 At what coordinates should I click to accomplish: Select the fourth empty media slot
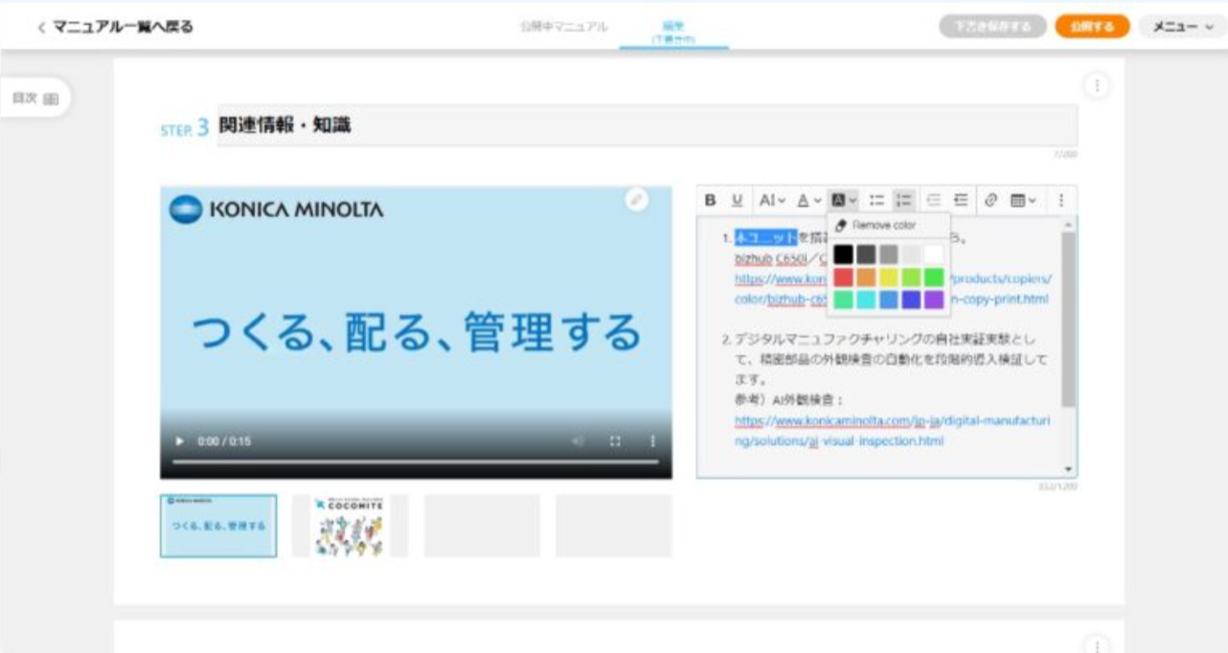point(614,526)
